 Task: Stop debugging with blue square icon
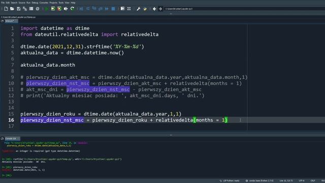(113, 9)
